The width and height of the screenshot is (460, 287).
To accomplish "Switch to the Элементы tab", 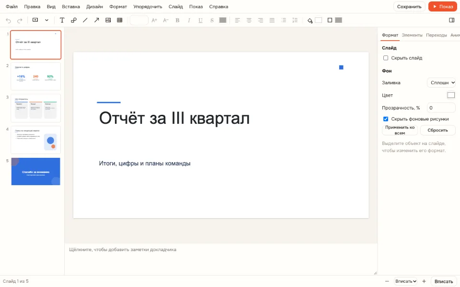I will pyautogui.click(x=412, y=35).
